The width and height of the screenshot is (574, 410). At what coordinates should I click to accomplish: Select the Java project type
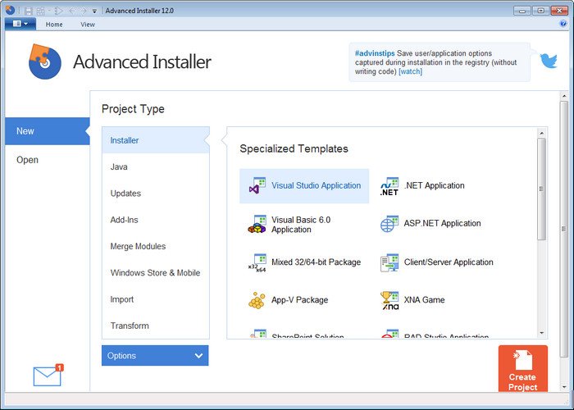(x=156, y=166)
